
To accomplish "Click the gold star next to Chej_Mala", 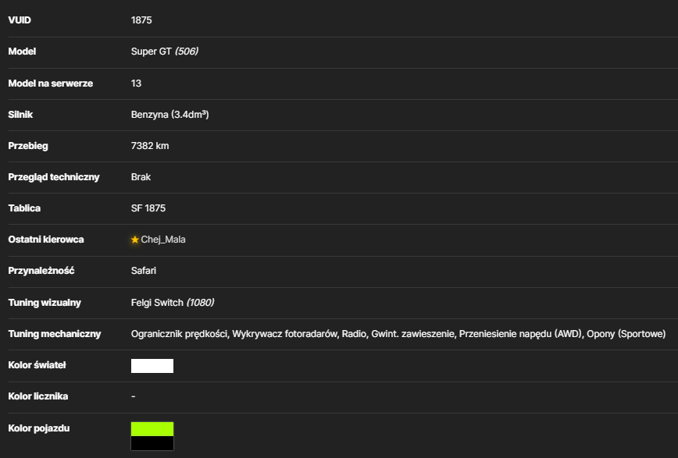I will (135, 240).
